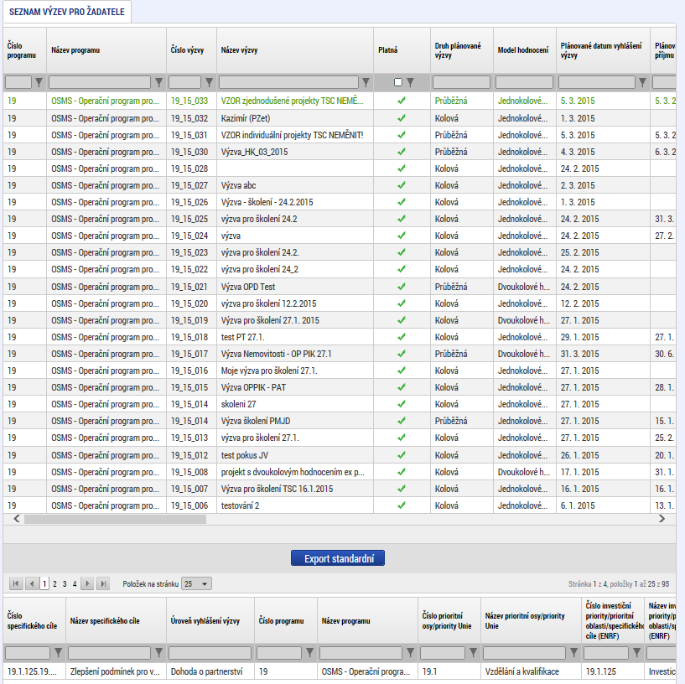This screenshot has width=685, height=684.
Task: Click Zlepšení podmínek pro v... cell
Action: pos(116,671)
